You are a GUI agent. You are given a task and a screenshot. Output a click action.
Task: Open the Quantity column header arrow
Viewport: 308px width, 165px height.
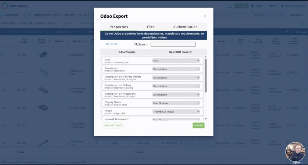[x=68, y=41]
